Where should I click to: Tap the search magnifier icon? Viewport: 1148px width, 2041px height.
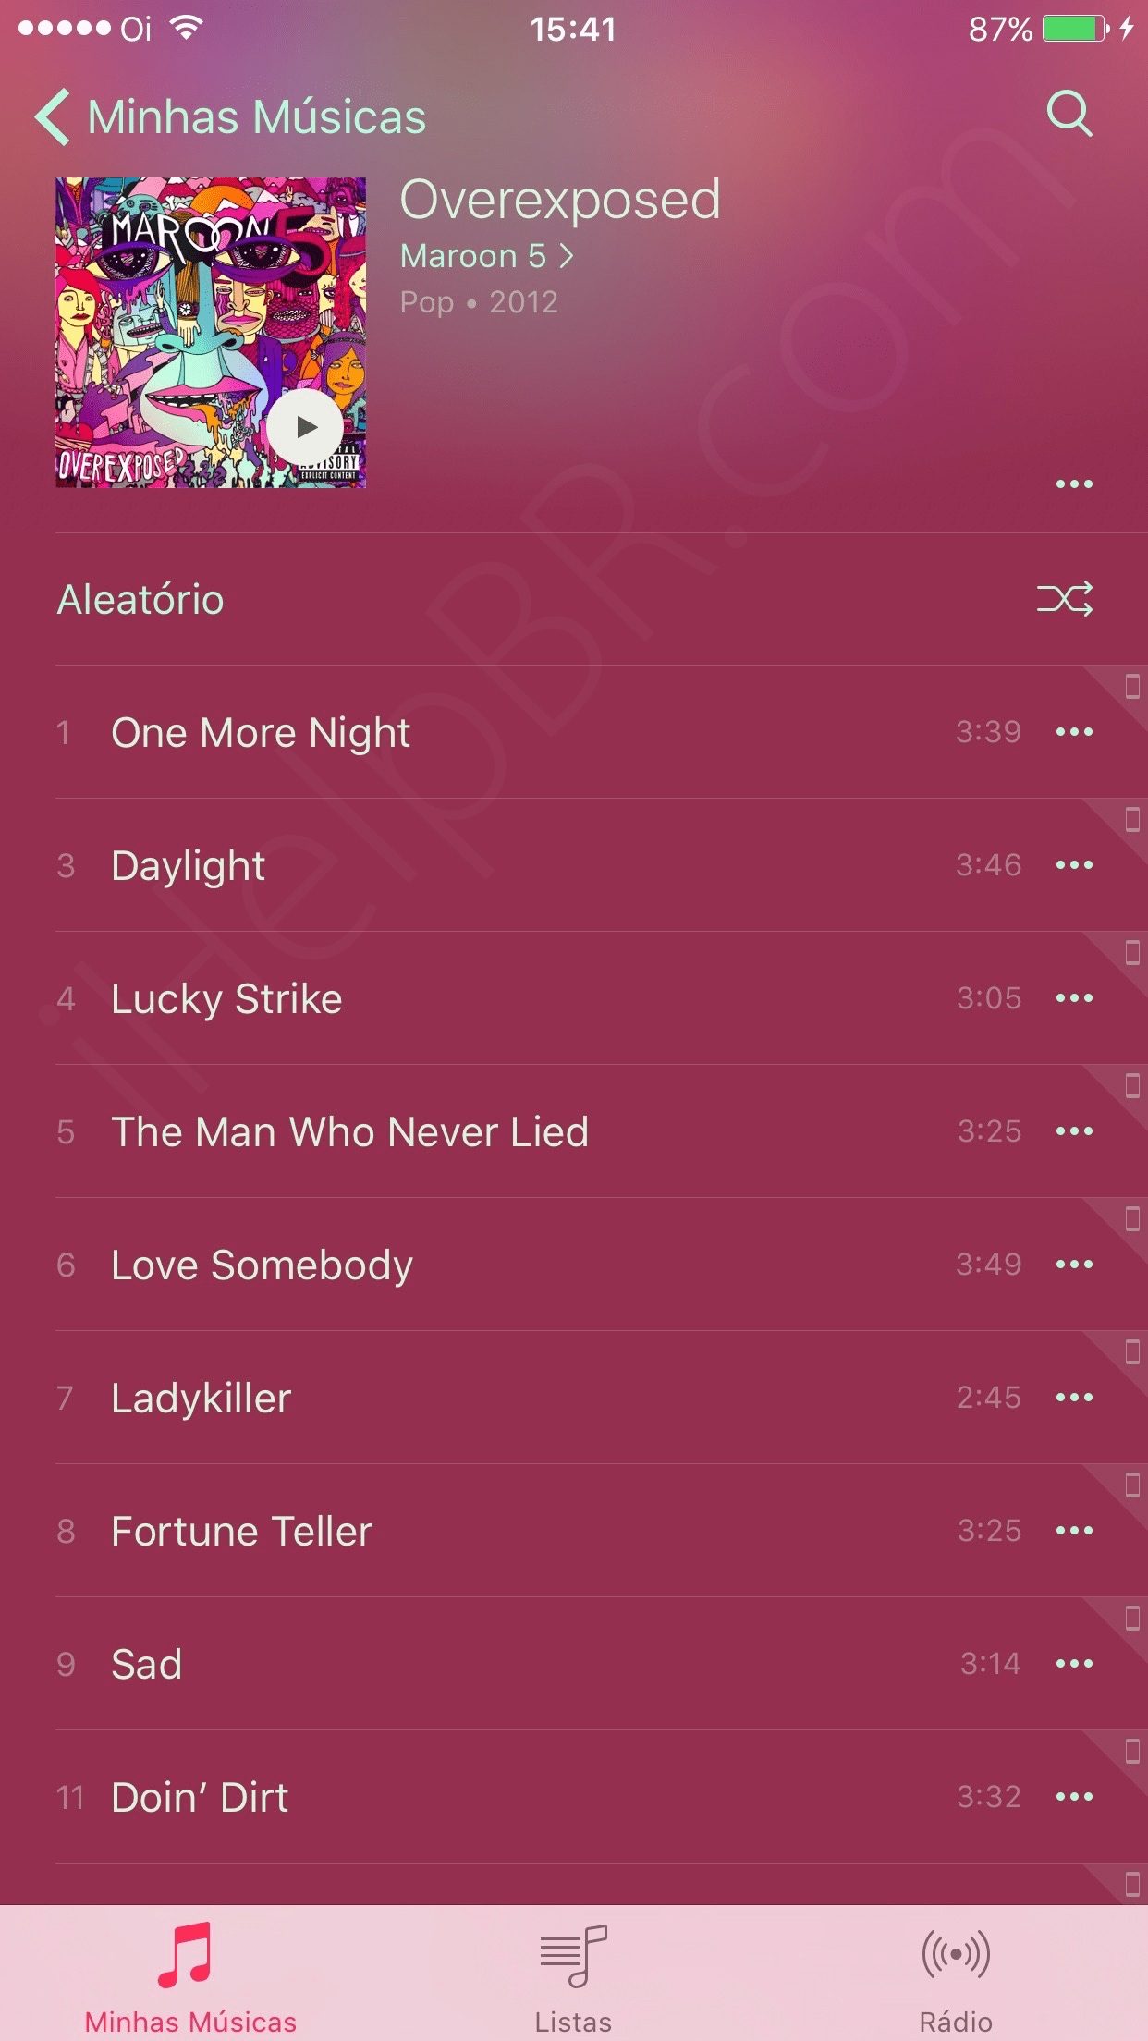[x=1069, y=114]
